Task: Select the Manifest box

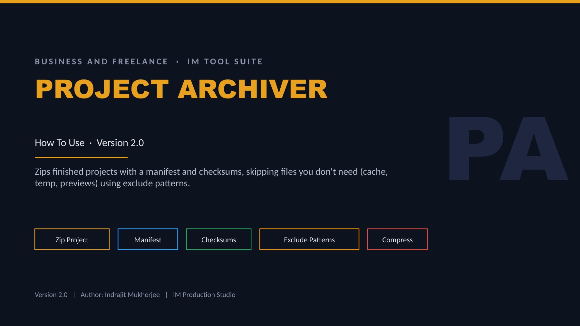Action: 148,239
